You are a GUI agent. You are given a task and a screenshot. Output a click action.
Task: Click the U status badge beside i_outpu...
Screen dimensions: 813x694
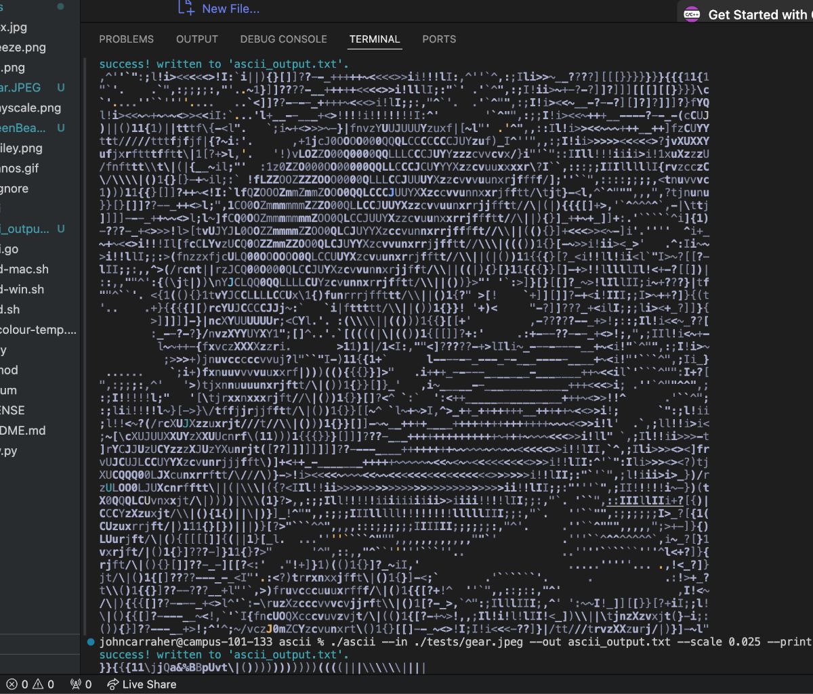[61, 229]
